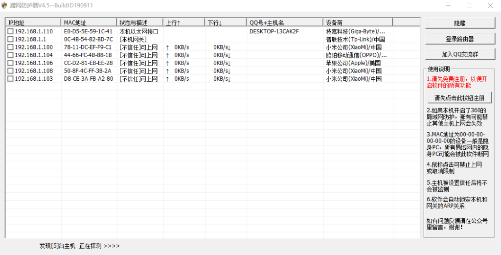Toggle checkbox for 192.168.1.104
The height and width of the screenshot is (255, 501).
(10, 55)
